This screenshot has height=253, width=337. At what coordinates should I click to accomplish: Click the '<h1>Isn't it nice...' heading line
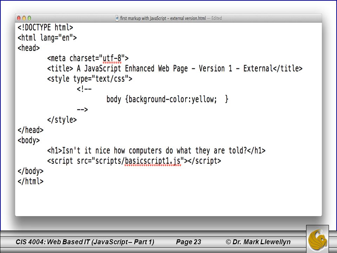(156, 151)
